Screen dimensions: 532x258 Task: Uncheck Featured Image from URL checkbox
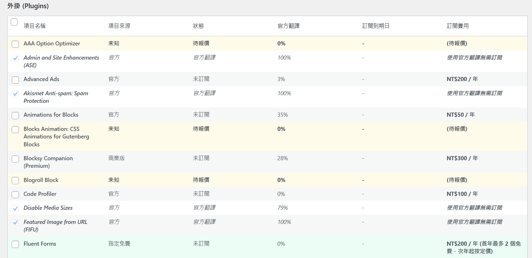pos(15,223)
